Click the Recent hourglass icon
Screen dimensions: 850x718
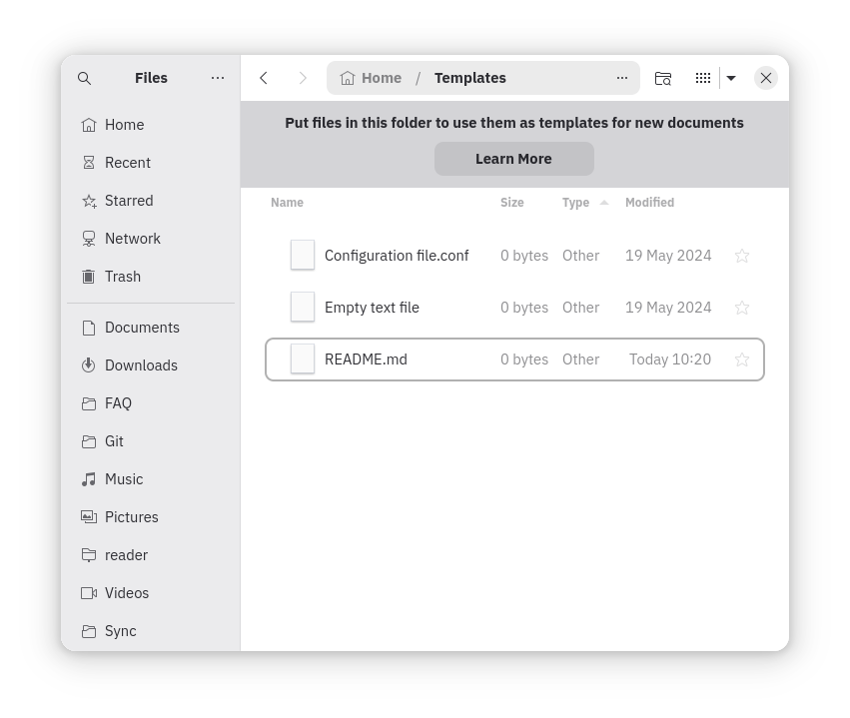(x=88, y=163)
